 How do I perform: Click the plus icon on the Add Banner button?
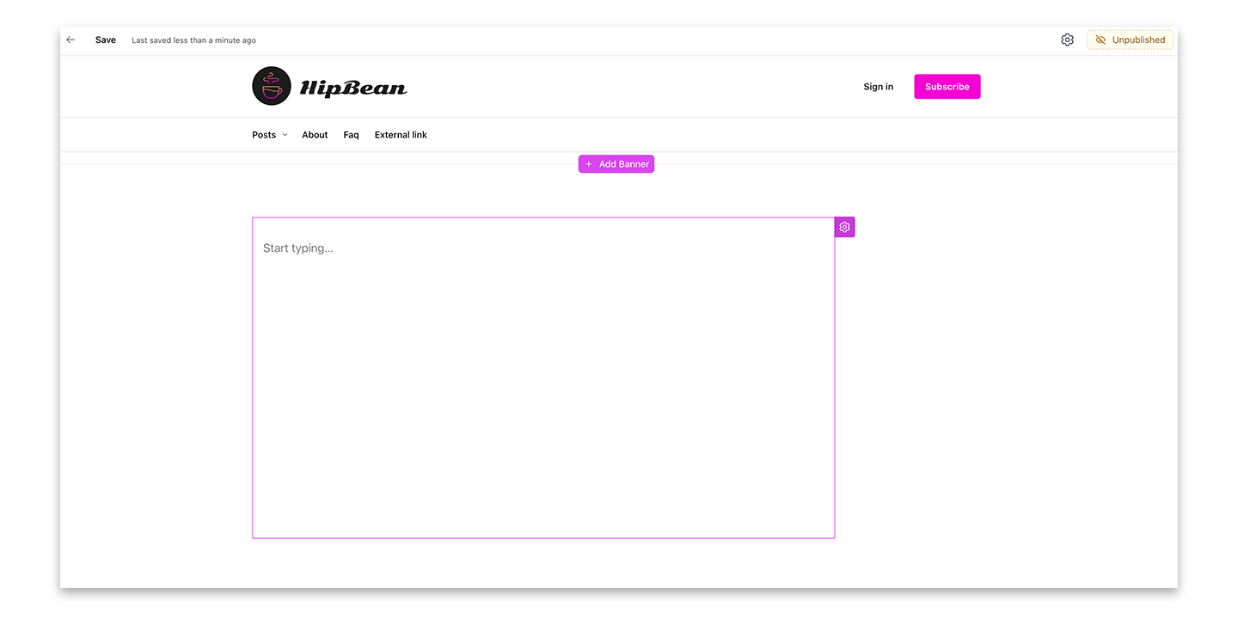click(588, 163)
